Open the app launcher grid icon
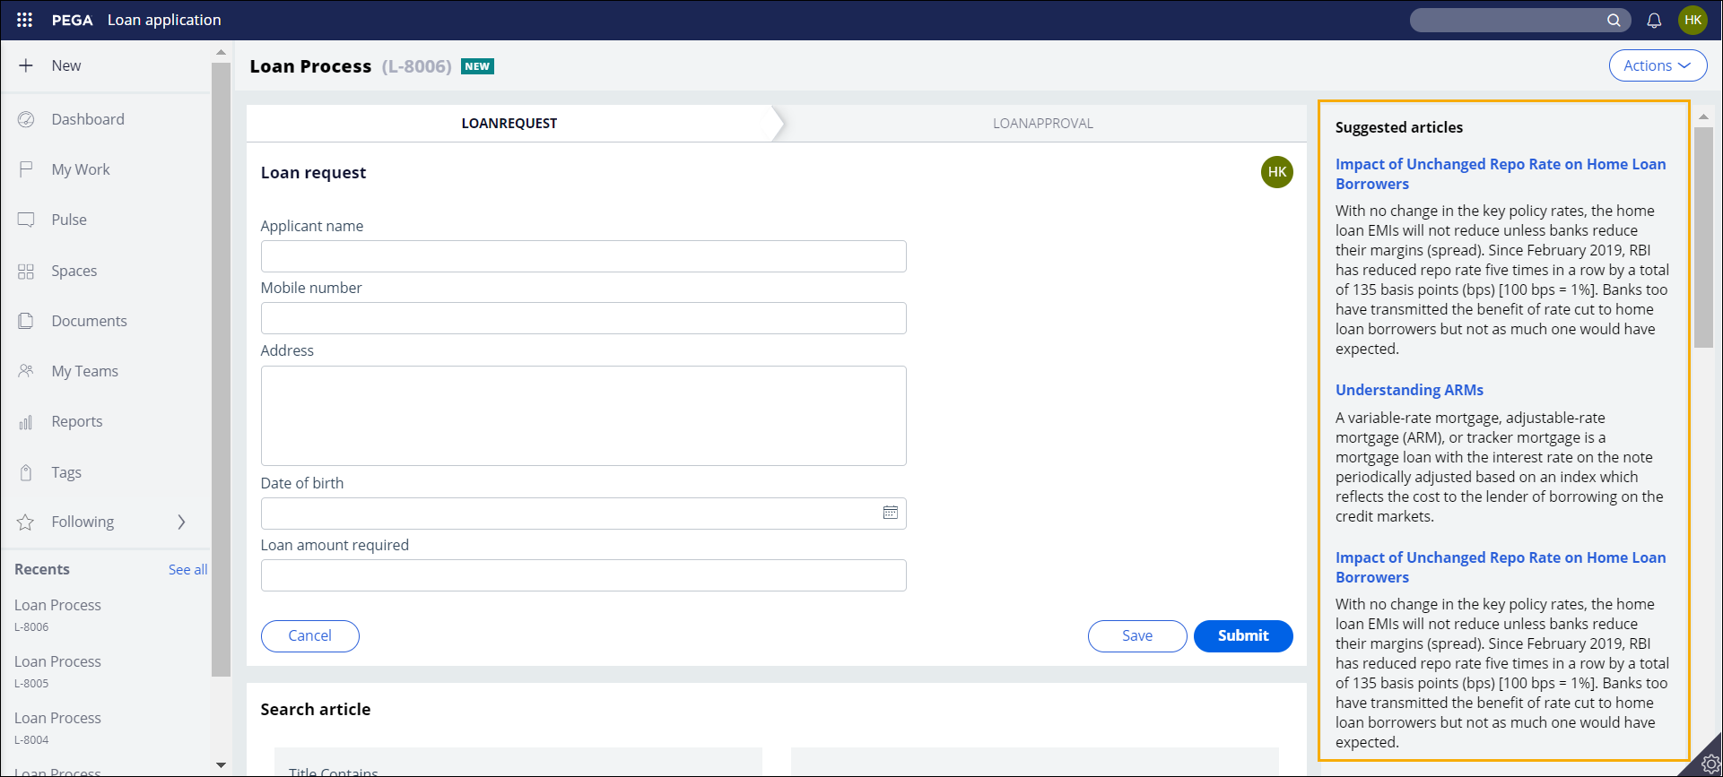 [x=24, y=20]
